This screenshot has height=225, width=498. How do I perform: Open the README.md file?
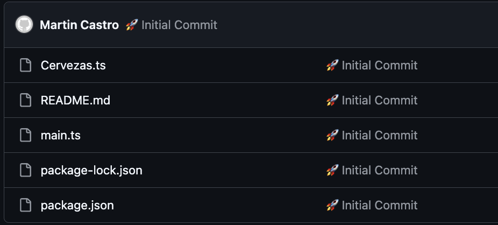coord(75,100)
